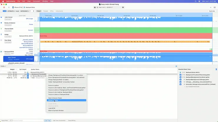Open the Profile detail type selector
The width and height of the screenshot is (218, 122).
(3, 66)
